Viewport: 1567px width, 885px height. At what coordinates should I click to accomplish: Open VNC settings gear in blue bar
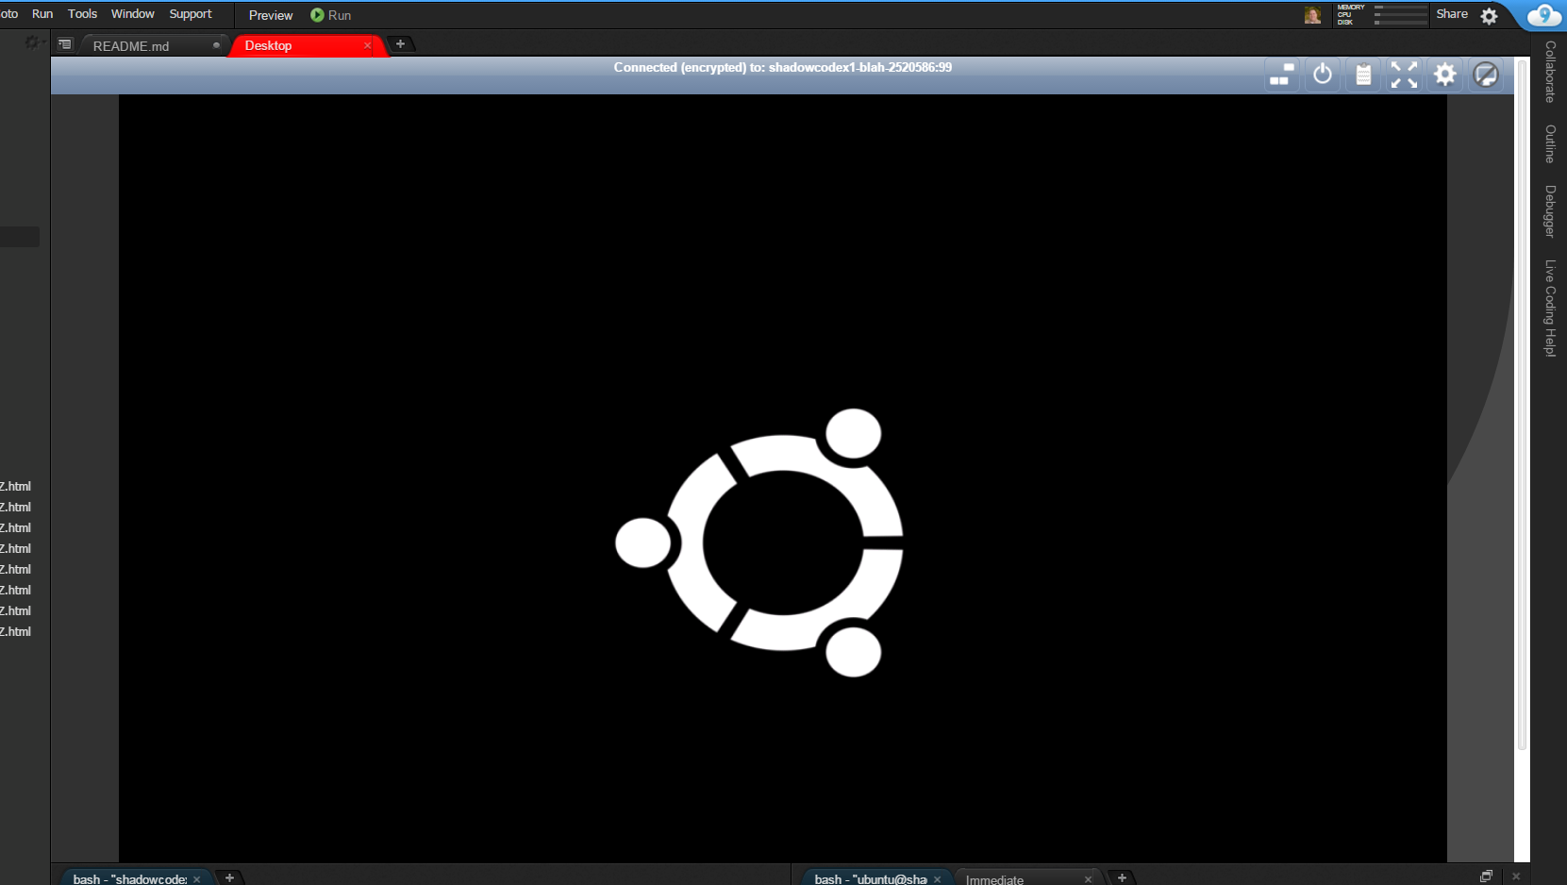(1444, 75)
